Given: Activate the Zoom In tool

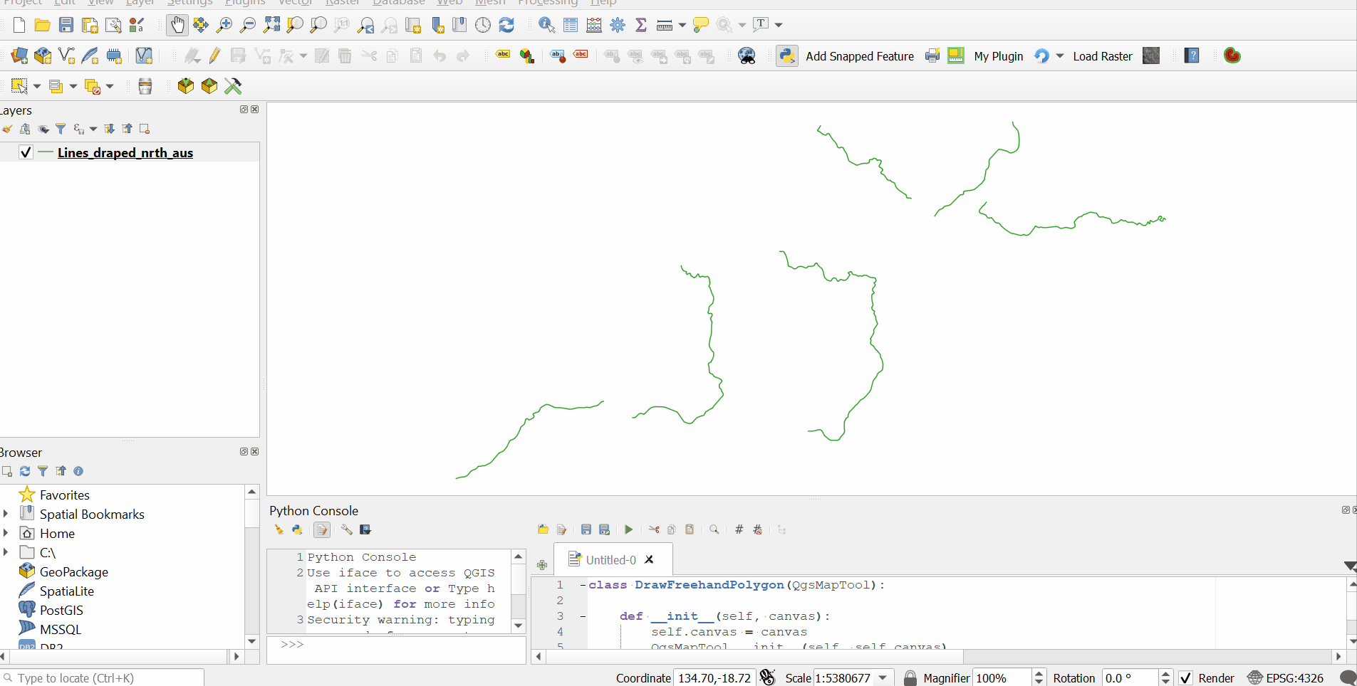Looking at the screenshot, I should point(224,25).
